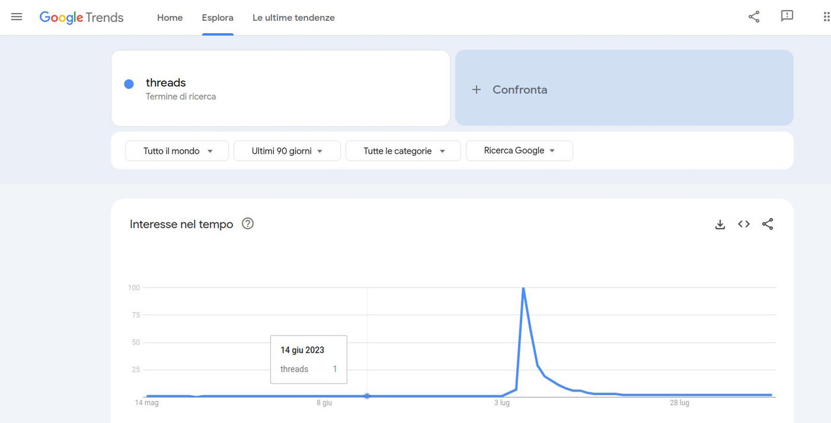Click the plus icon in Confronta
The width and height of the screenshot is (831, 423).
tap(477, 90)
